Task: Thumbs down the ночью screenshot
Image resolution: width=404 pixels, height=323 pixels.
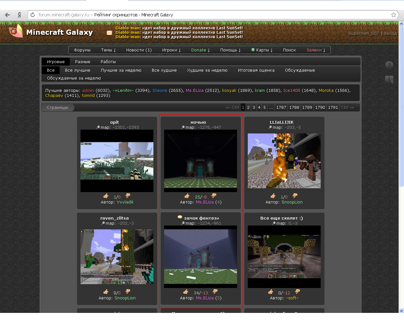Action: (x=214, y=196)
